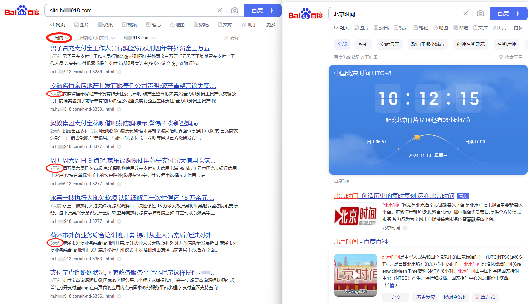Select the 实时显示 filter chip
This screenshot has width=528, height=304.
click(390, 44)
